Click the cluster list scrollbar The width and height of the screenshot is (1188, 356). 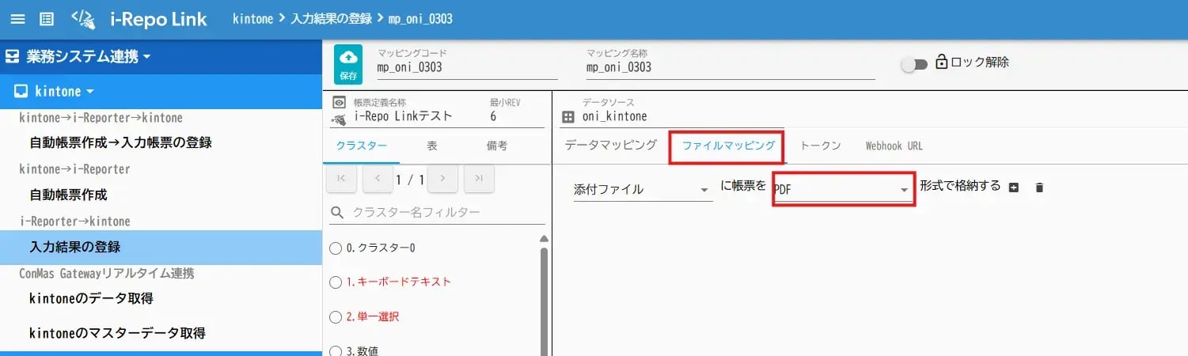click(543, 301)
